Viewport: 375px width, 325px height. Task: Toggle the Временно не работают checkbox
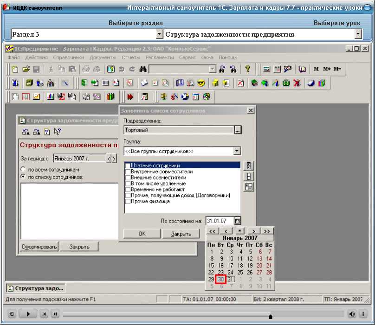[x=128, y=190]
